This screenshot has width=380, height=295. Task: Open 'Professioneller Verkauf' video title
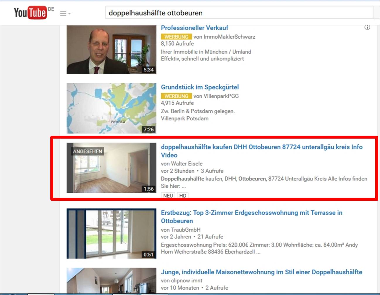click(x=194, y=28)
